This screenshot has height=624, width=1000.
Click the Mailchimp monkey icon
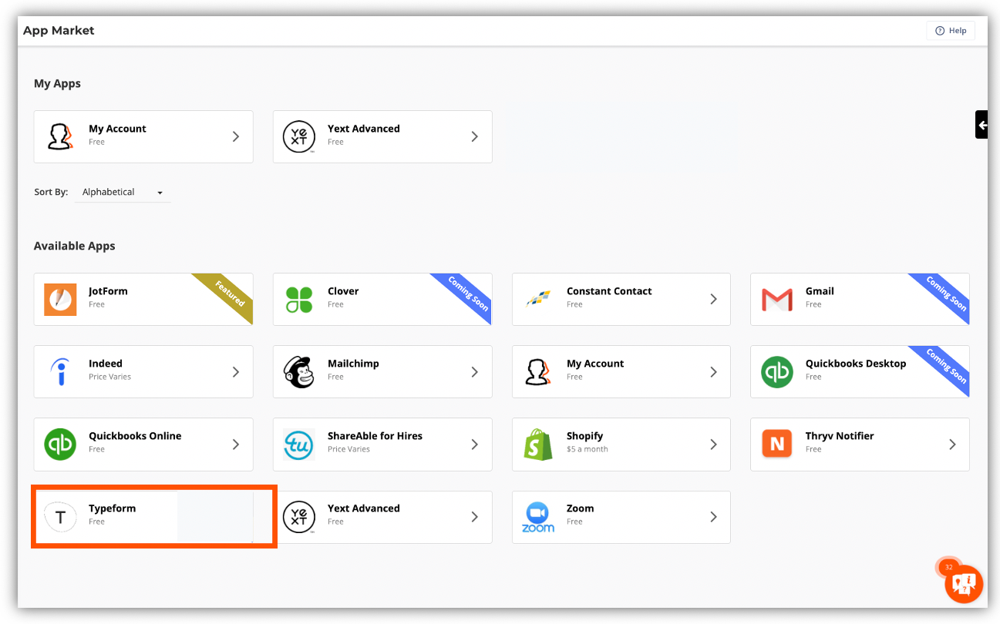[299, 371]
